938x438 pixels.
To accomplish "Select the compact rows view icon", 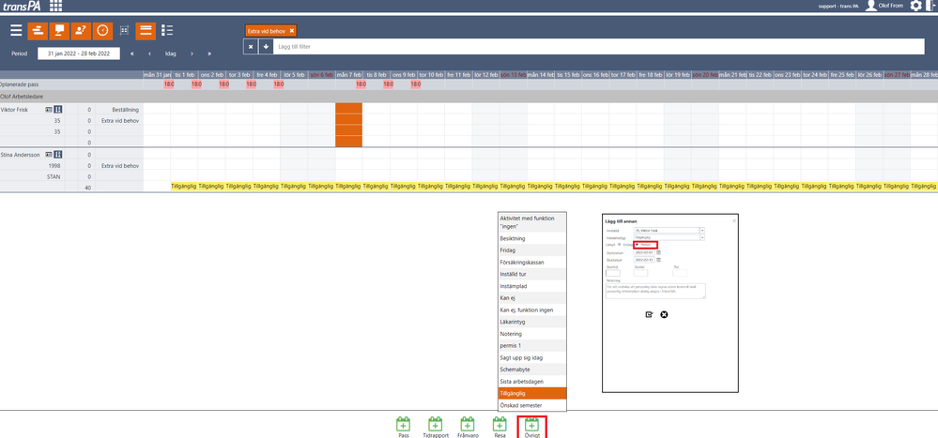I will [x=146, y=30].
